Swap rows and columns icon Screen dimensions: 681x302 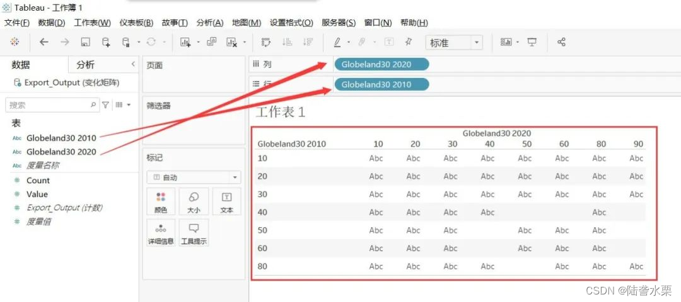[266, 42]
